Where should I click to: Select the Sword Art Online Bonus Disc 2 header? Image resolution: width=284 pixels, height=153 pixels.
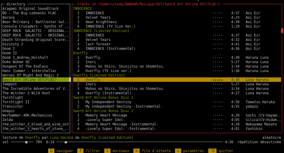tap(103, 111)
